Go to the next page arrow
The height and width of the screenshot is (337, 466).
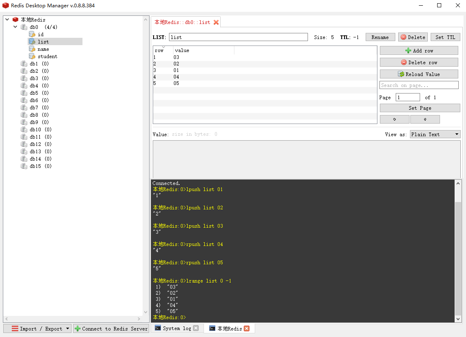425,119
